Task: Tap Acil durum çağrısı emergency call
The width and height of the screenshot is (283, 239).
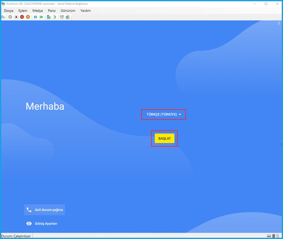Action: (44, 210)
